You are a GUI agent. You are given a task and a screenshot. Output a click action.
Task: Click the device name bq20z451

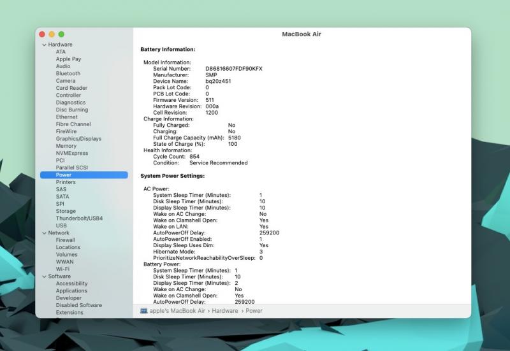pyautogui.click(x=218, y=82)
